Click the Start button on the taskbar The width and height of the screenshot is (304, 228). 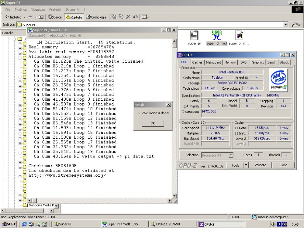coord(8,224)
